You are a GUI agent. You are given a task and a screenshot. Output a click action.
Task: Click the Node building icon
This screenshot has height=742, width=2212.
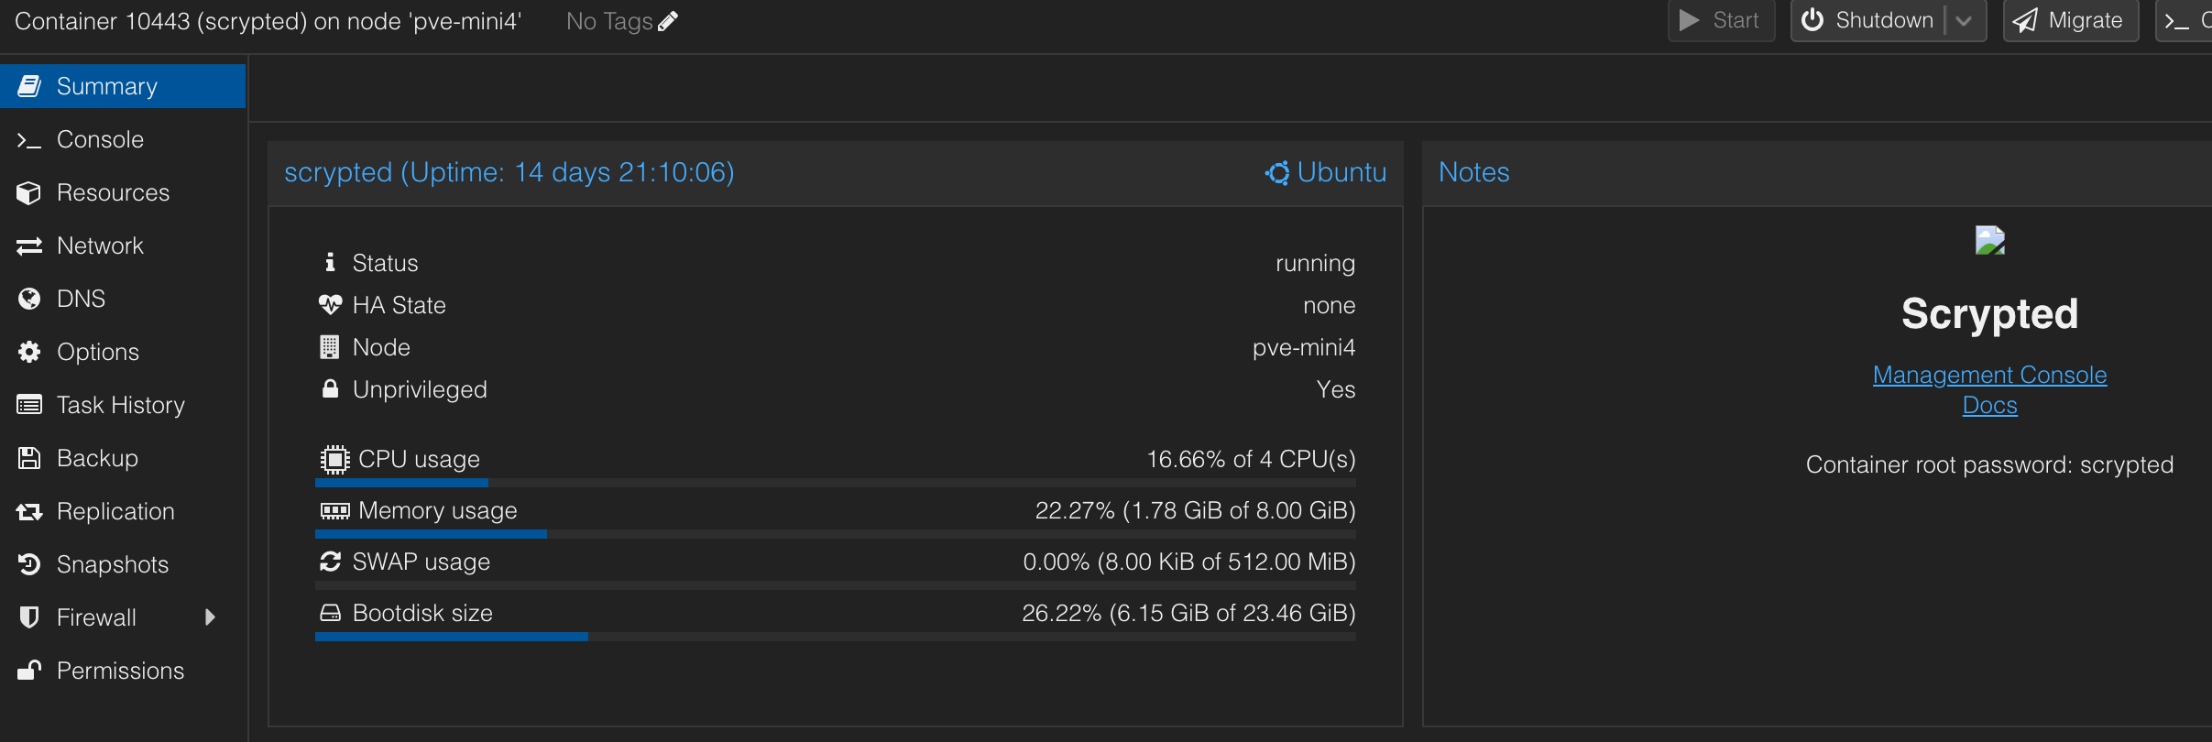pyautogui.click(x=330, y=347)
